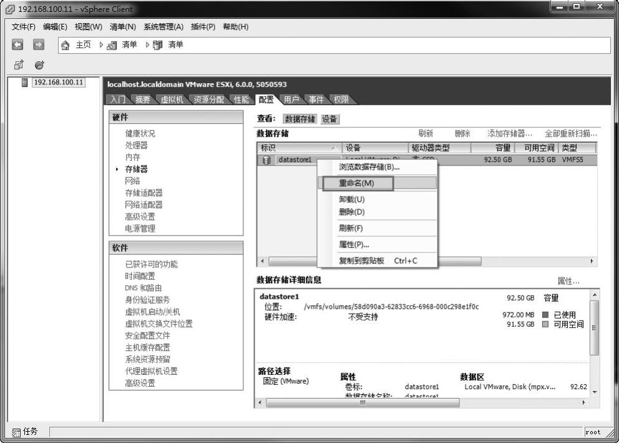
Task: Click the 任务 tasks icon in status bar
Action: click(16, 432)
